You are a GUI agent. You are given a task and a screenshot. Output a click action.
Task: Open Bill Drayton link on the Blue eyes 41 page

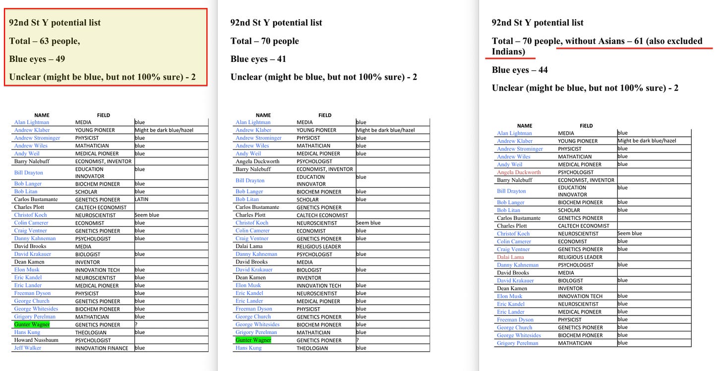point(250,181)
